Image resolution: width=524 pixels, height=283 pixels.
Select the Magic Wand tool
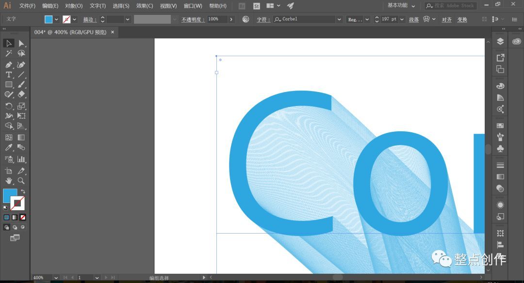[9, 53]
